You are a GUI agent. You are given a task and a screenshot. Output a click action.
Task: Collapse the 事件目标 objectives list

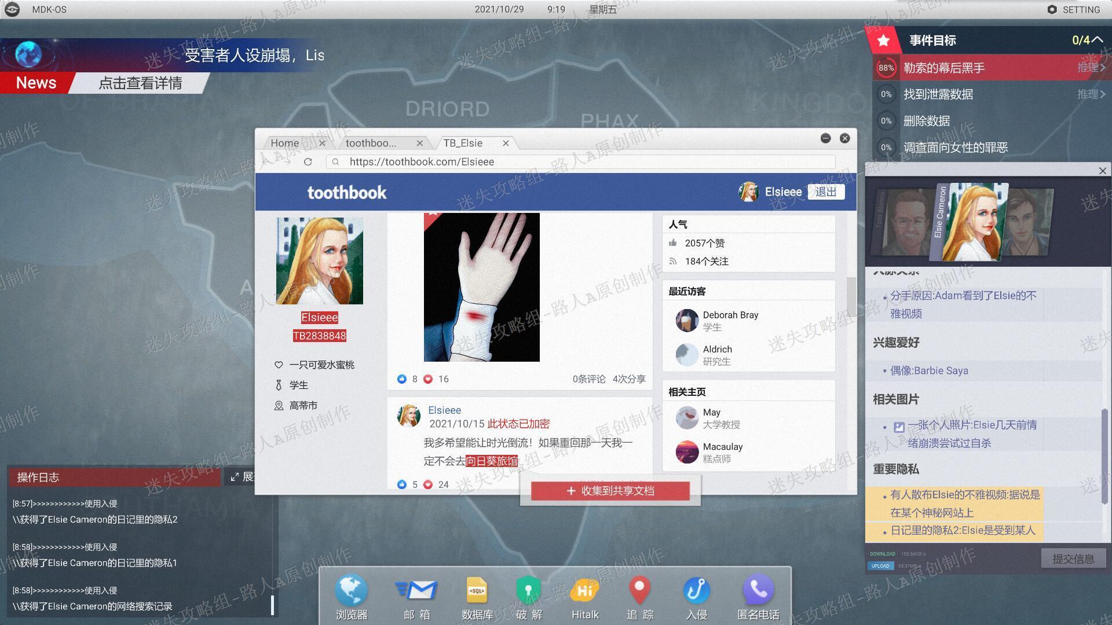click(x=1098, y=40)
